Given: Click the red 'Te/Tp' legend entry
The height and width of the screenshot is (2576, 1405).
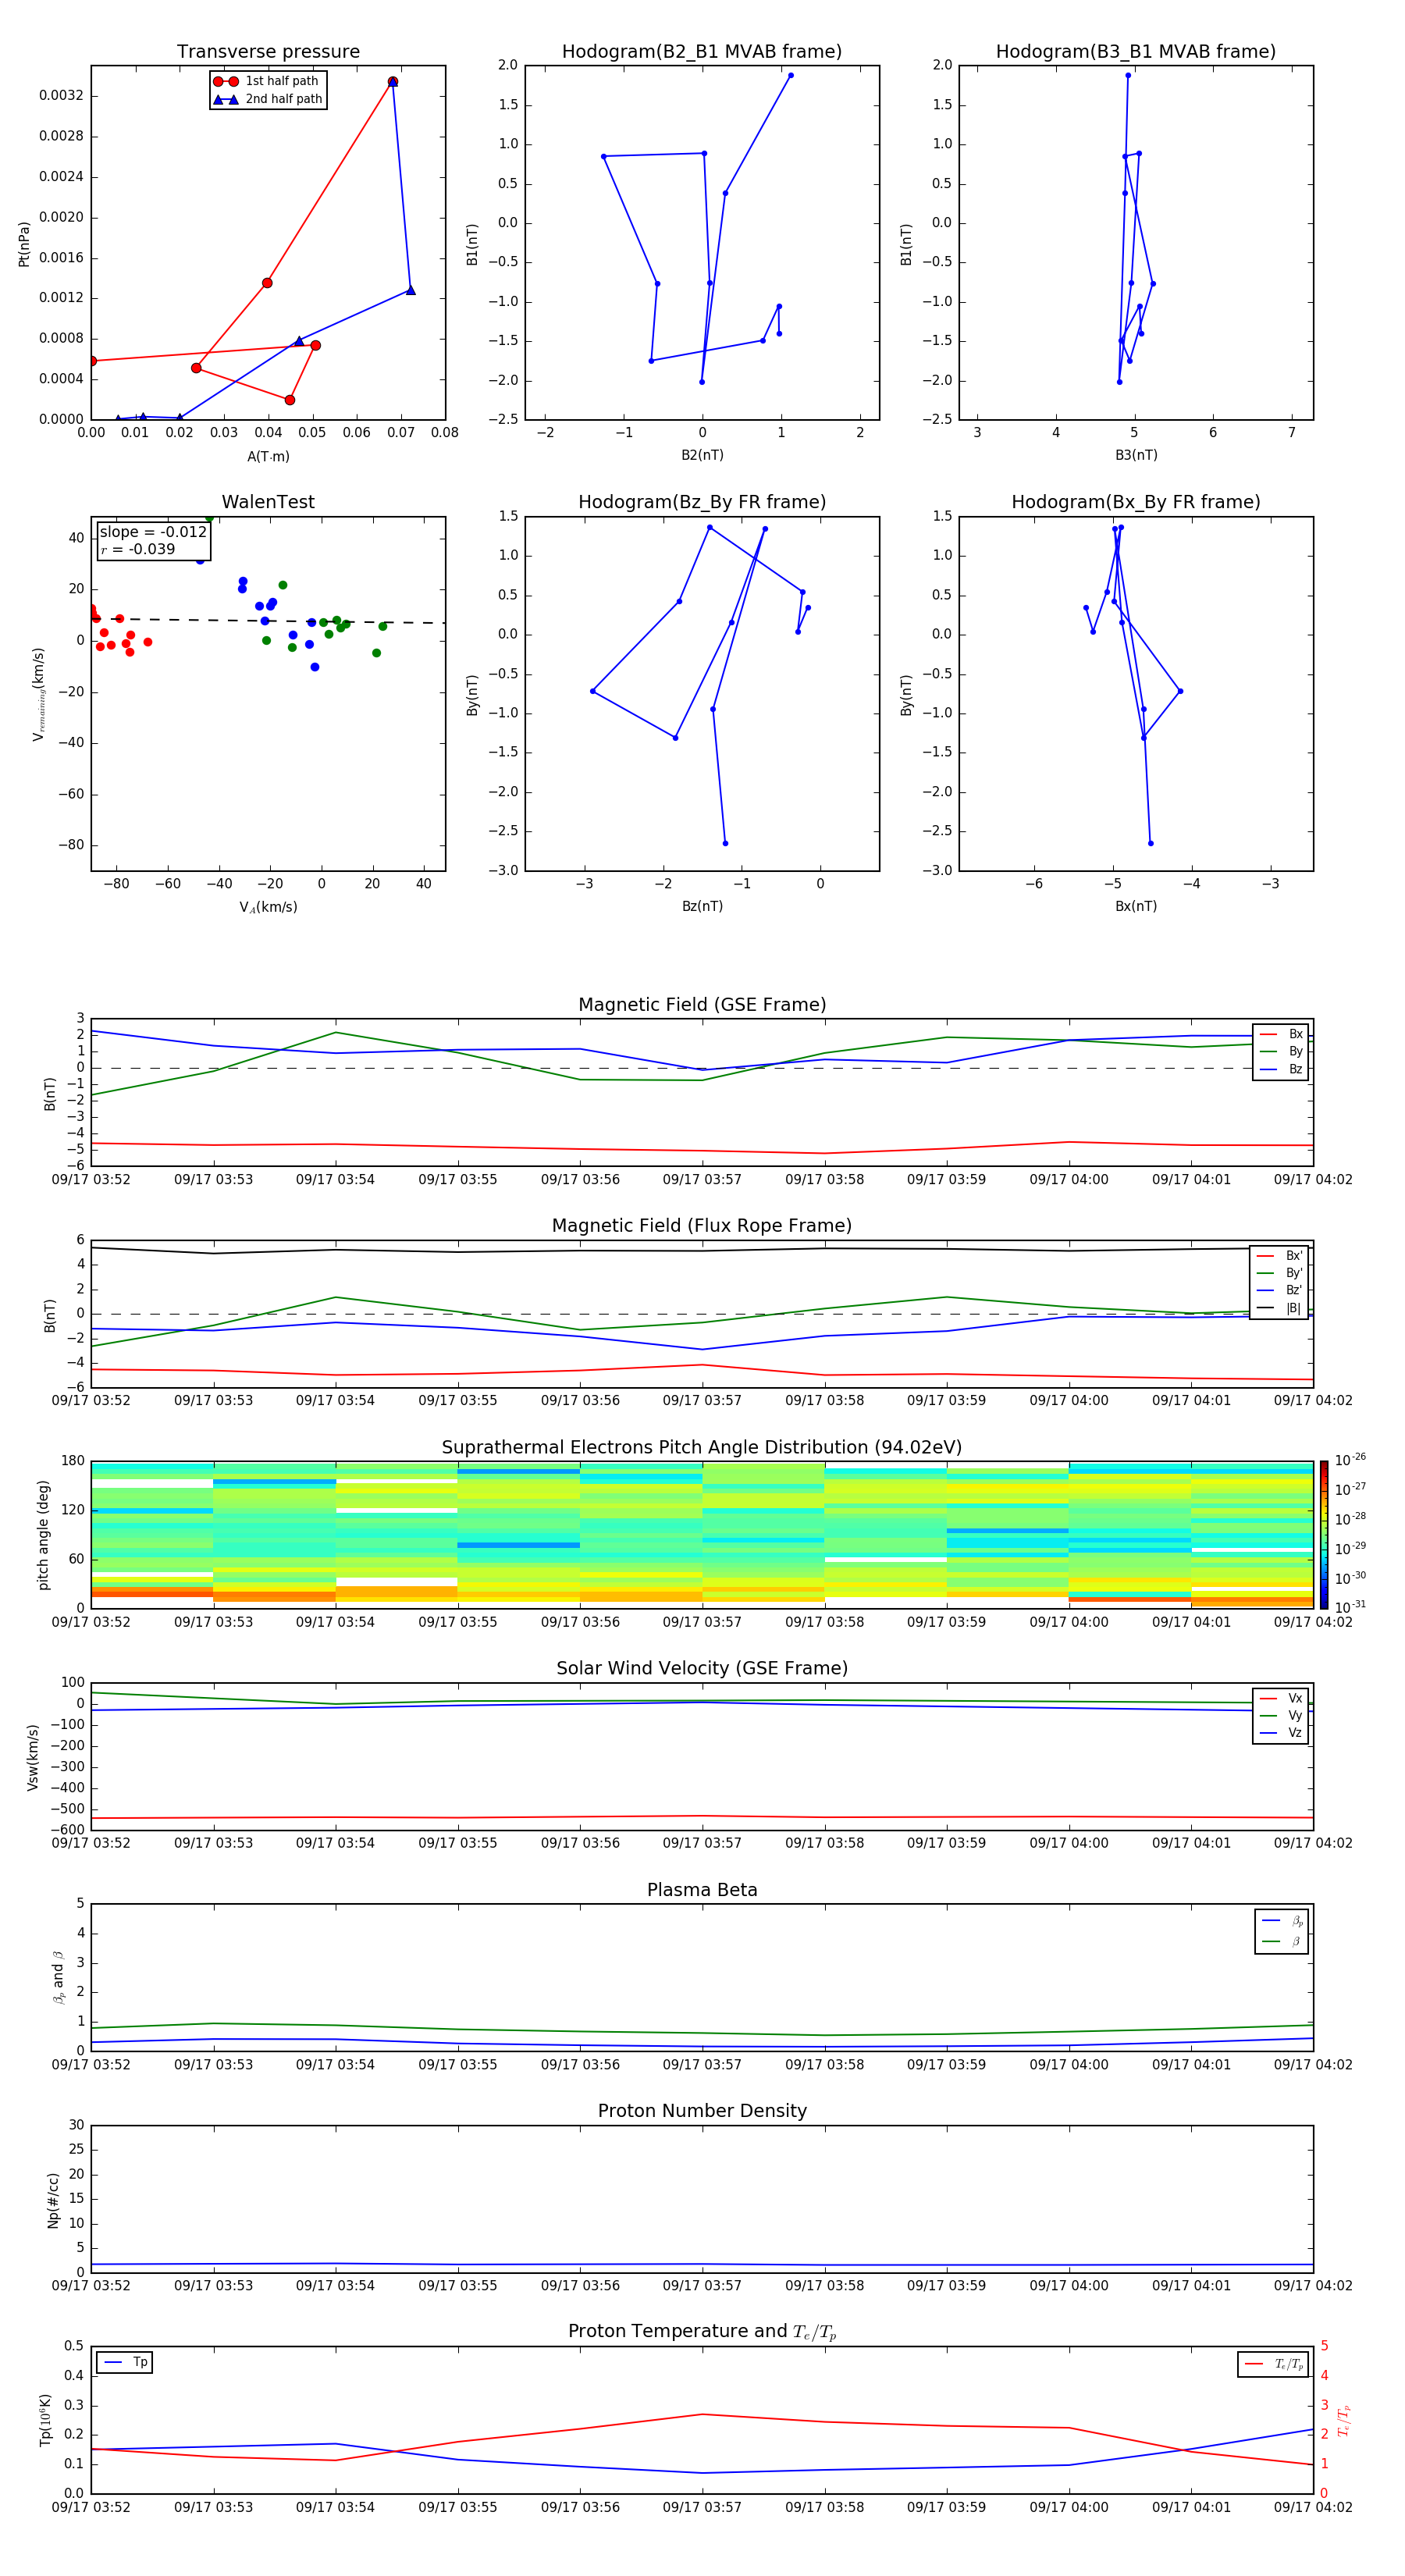Looking at the screenshot, I should (x=1273, y=2364).
